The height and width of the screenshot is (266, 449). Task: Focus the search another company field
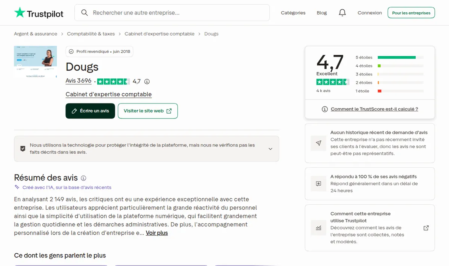[x=172, y=13]
